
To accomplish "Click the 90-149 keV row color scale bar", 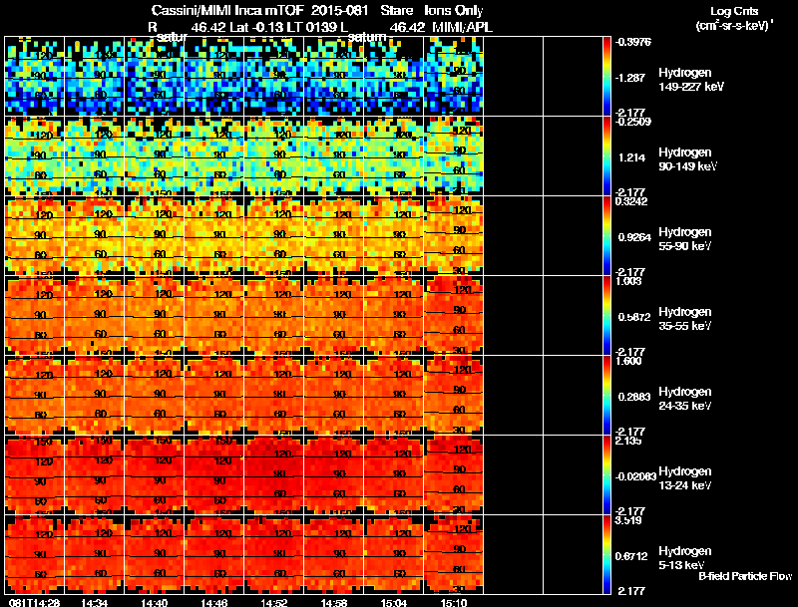I will [606, 156].
